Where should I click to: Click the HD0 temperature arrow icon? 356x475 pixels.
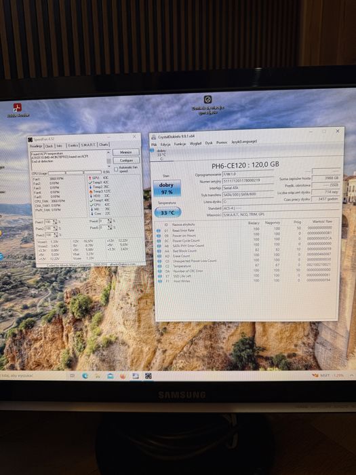pos(90,196)
